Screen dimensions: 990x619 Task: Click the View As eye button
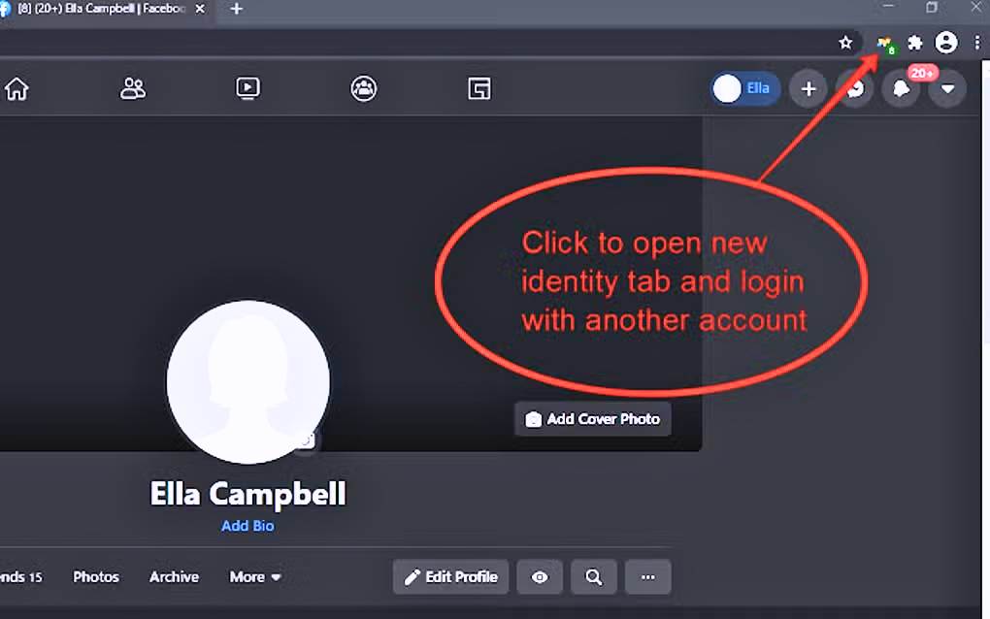coord(540,577)
